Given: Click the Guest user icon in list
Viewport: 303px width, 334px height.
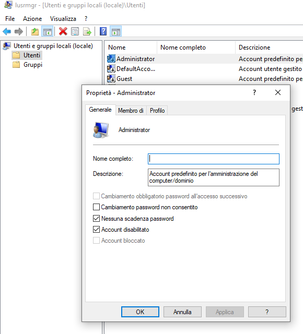Looking at the screenshot, I should pyautogui.click(x=111, y=79).
